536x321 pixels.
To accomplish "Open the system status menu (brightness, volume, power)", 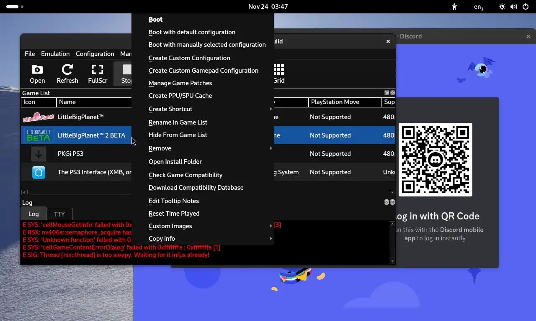I will (514, 7).
